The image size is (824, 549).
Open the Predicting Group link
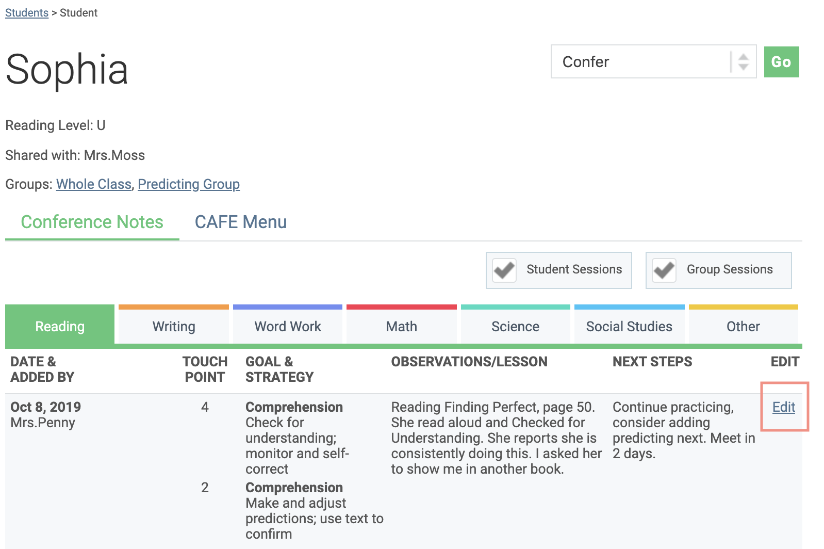click(x=189, y=184)
